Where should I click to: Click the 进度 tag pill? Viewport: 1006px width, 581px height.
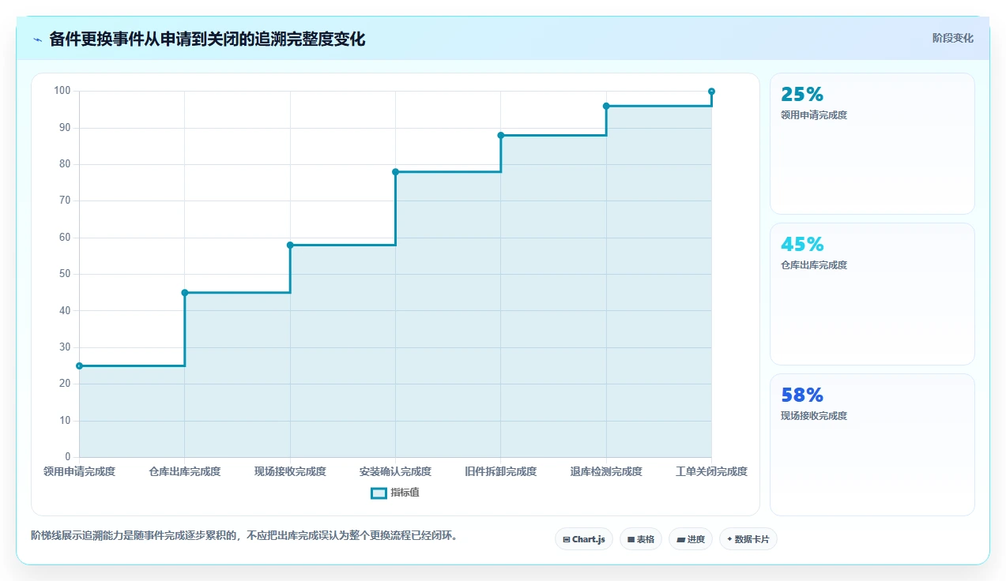[691, 539]
